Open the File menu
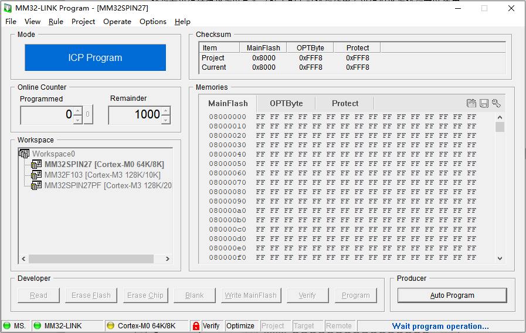This screenshot has height=333, width=526. [11, 22]
